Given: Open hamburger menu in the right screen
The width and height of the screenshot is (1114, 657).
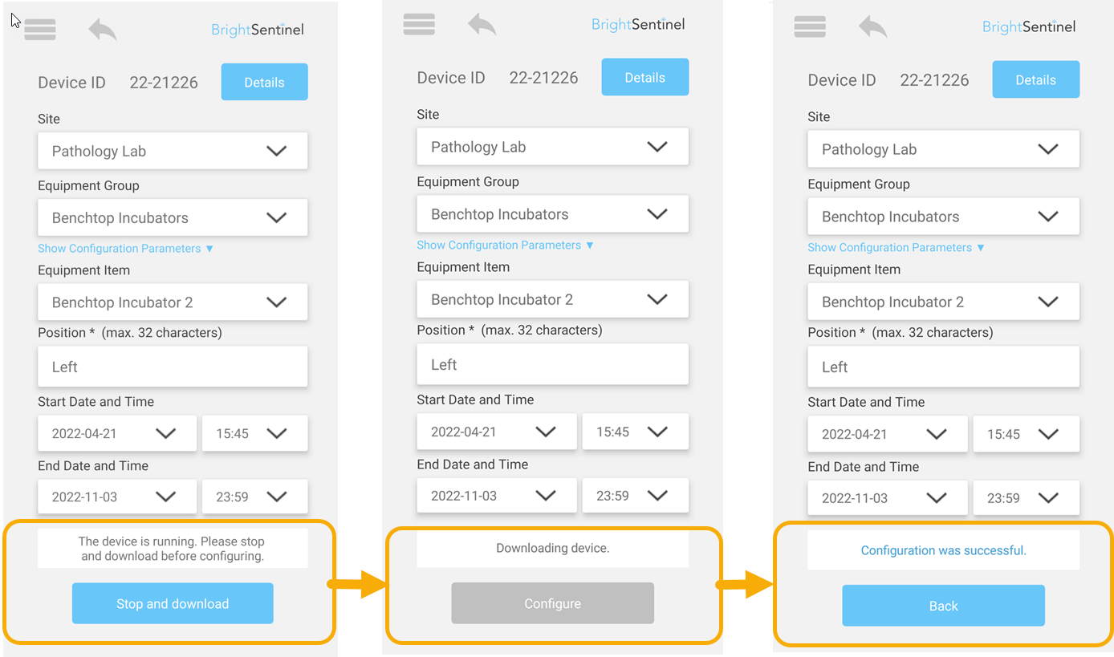Looking at the screenshot, I should [810, 26].
